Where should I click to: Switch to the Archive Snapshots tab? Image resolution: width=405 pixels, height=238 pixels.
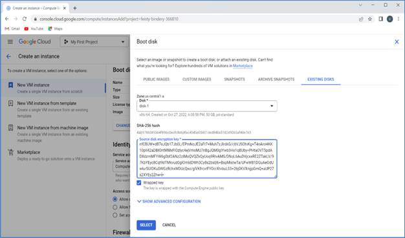click(x=276, y=80)
